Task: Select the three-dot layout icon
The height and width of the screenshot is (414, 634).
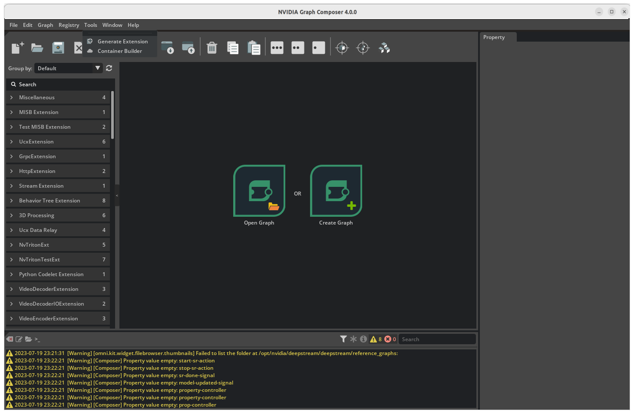Action: click(277, 48)
